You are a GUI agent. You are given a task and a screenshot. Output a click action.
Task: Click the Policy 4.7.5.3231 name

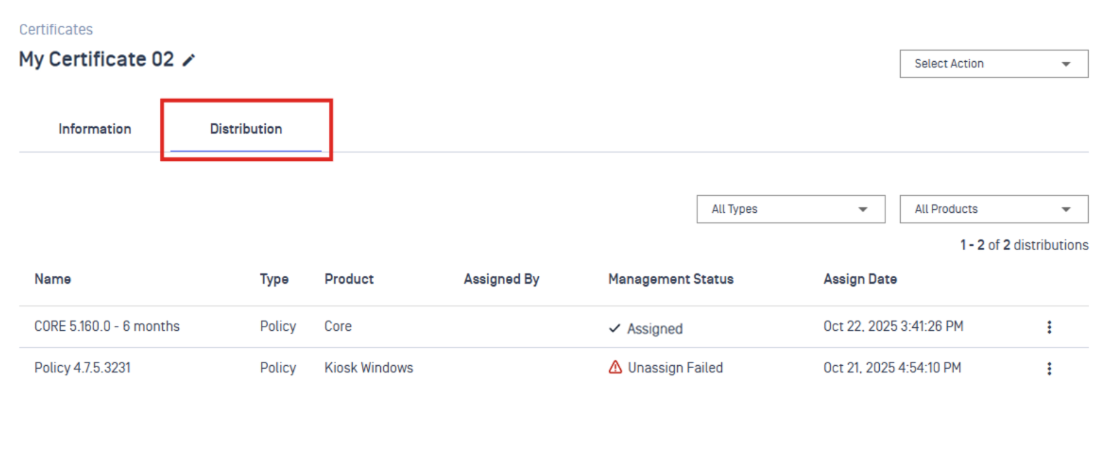(83, 368)
